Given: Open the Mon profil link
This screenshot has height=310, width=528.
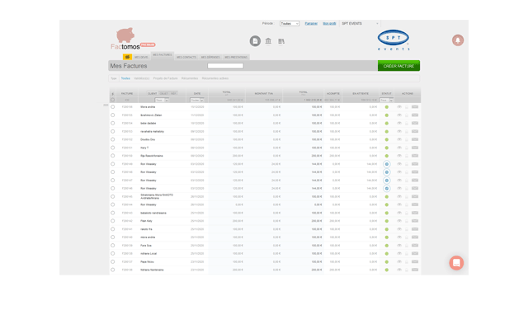Looking at the screenshot, I should [329, 24].
